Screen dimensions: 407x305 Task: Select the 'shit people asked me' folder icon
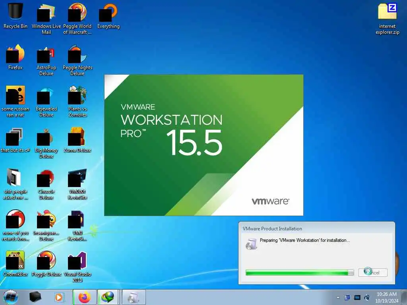coord(16,184)
